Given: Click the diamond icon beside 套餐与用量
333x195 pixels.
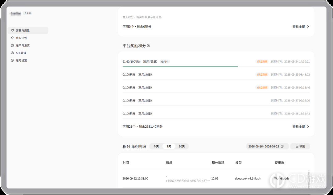Looking at the screenshot, I should coord(12,30).
